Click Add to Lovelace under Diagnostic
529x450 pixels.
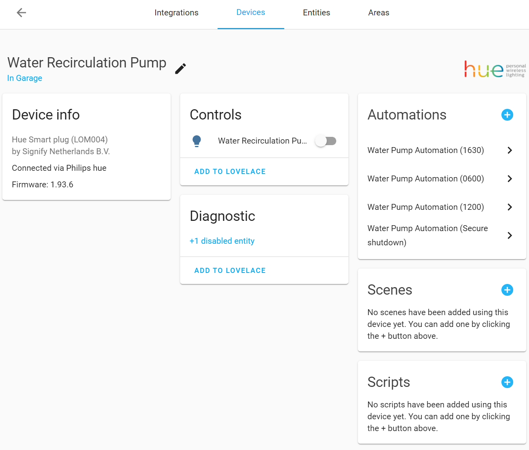230,271
